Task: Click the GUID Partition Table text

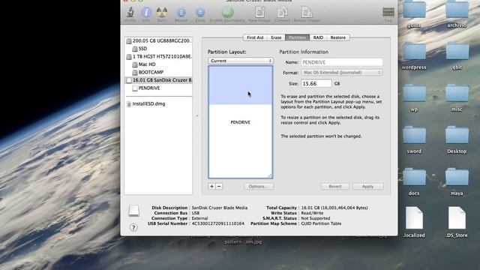Action: [x=321, y=223]
